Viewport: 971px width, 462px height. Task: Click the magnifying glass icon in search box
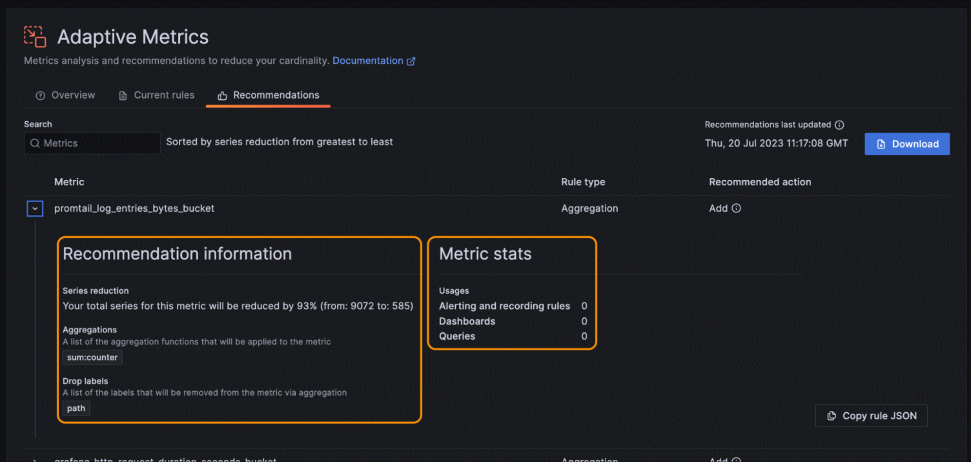[35, 143]
